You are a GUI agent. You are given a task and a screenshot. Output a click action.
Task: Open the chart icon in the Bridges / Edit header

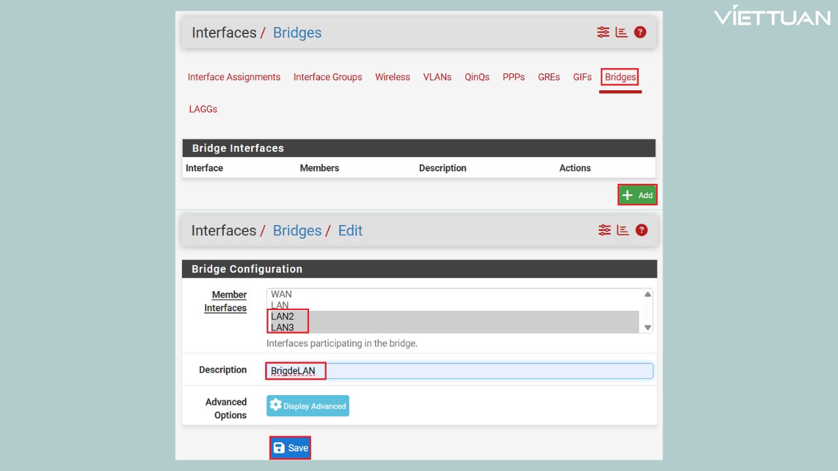click(x=622, y=230)
